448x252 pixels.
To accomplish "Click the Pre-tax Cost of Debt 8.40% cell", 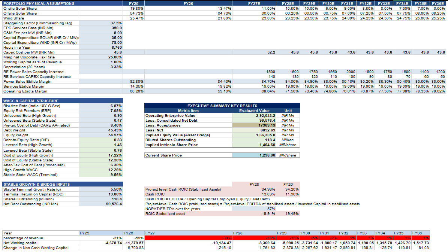I will pos(101,125).
